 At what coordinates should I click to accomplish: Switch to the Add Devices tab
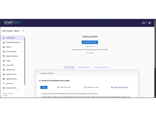(69, 67)
